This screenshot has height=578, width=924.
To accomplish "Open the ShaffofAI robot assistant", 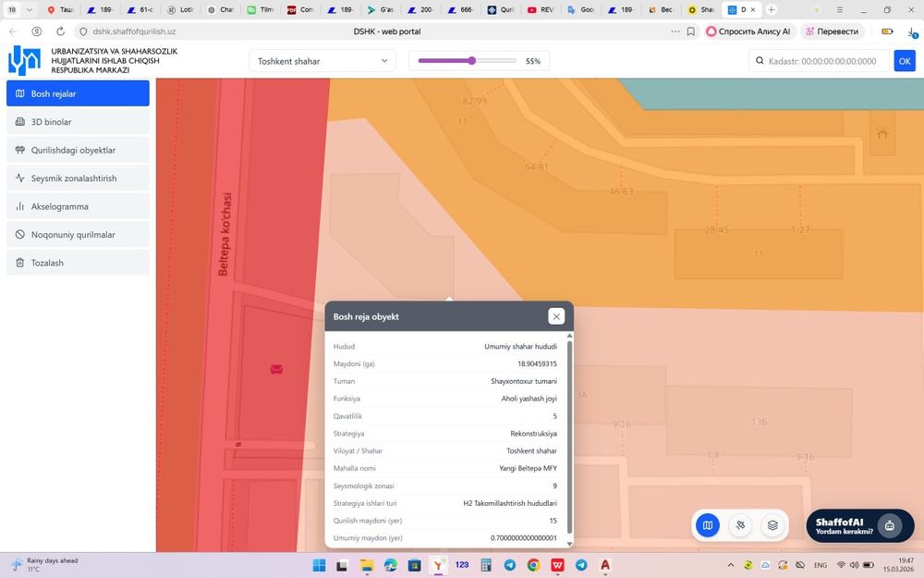I will click(889, 525).
